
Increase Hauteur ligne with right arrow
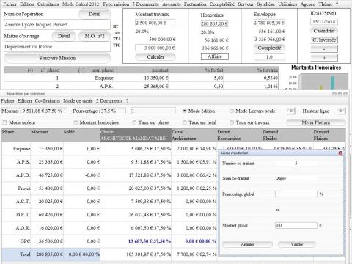pyautogui.click(x=341, y=111)
